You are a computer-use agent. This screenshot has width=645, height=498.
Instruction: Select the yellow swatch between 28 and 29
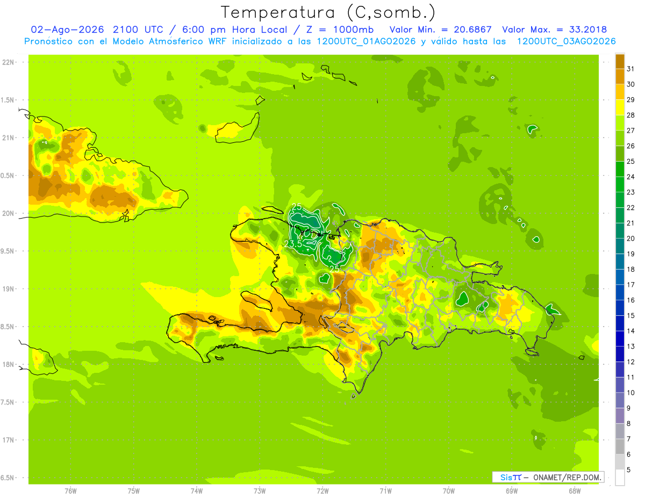click(x=620, y=107)
